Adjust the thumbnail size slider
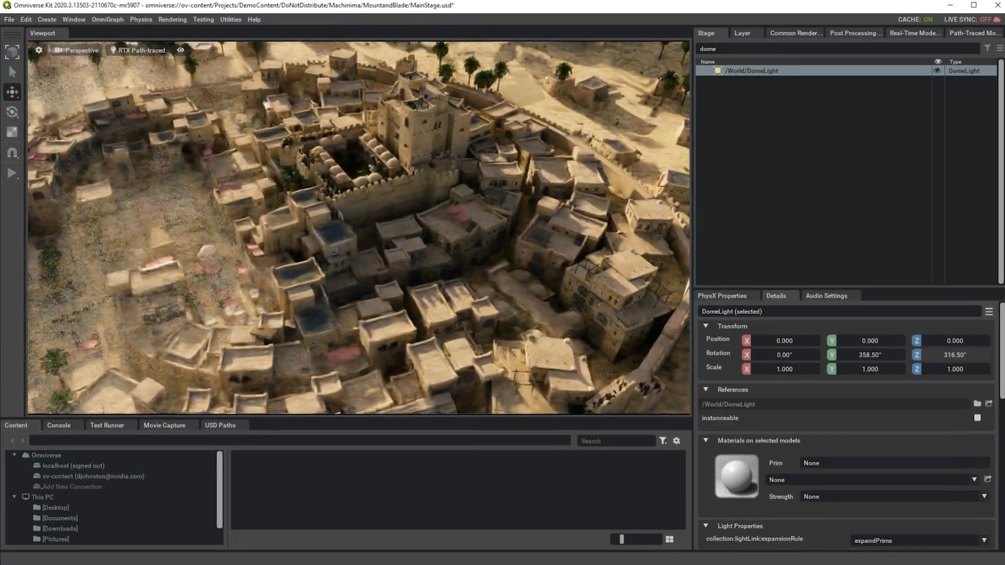 622,539
